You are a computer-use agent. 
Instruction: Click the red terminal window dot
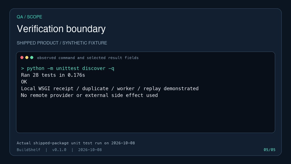pyautogui.click(x=22, y=58)
